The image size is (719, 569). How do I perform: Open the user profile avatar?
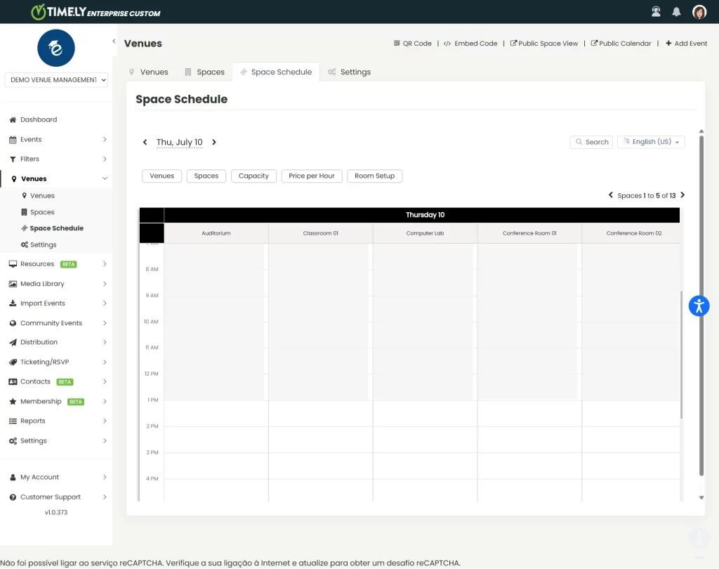(699, 12)
